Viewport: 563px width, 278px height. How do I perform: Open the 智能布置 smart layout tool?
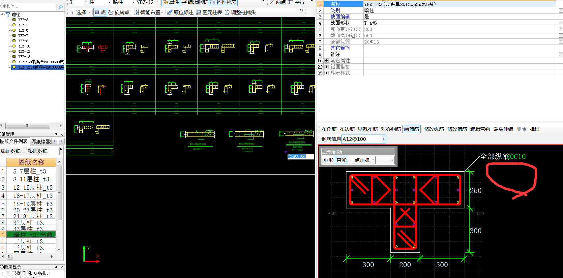(149, 13)
